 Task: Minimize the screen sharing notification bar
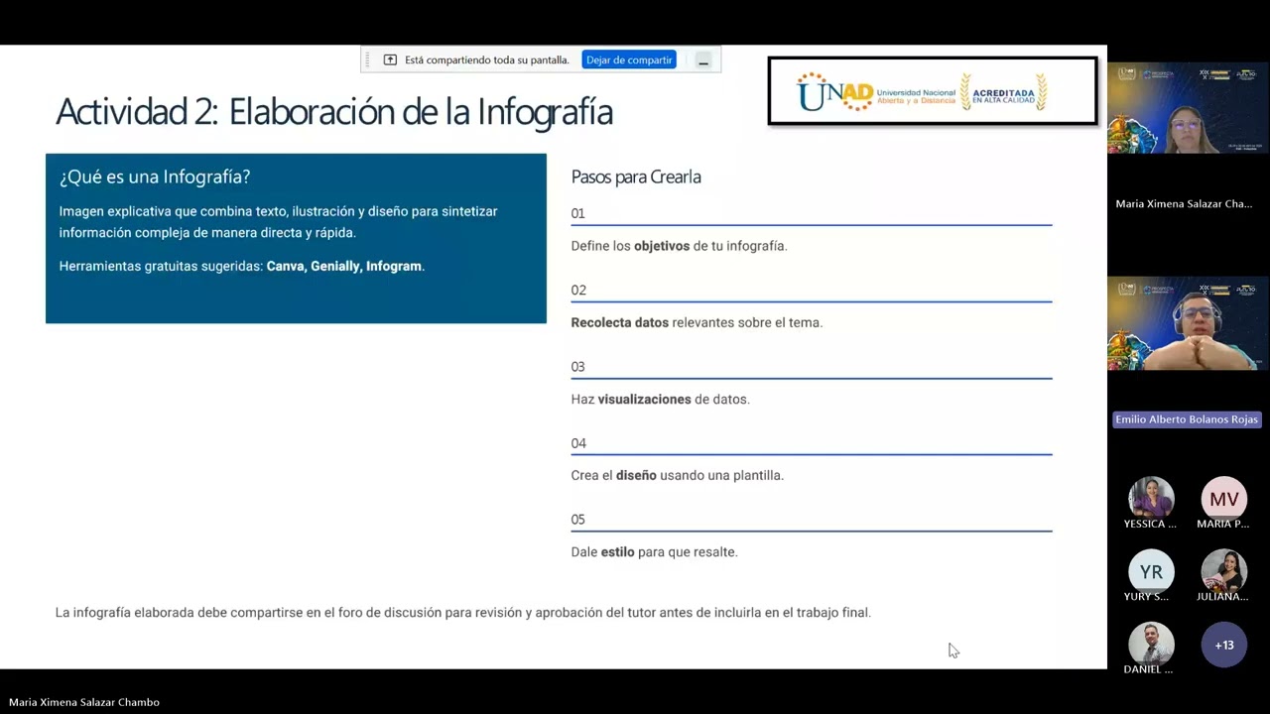pyautogui.click(x=703, y=60)
